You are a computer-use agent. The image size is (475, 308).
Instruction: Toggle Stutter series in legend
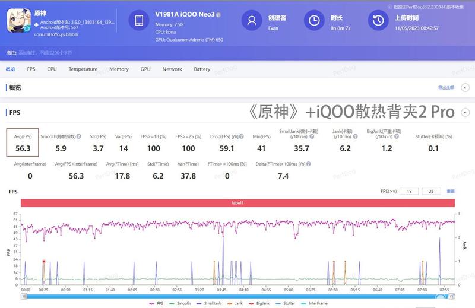click(x=286, y=303)
